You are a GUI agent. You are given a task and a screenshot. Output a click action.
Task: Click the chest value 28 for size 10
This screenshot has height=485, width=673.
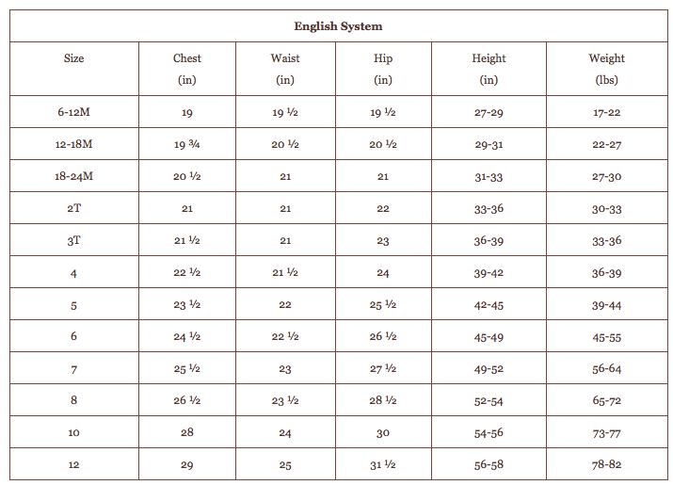point(186,432)
